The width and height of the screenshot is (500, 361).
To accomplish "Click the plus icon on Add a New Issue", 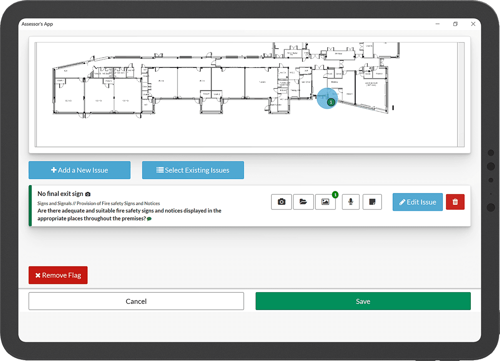I will (x=53, y=170).
